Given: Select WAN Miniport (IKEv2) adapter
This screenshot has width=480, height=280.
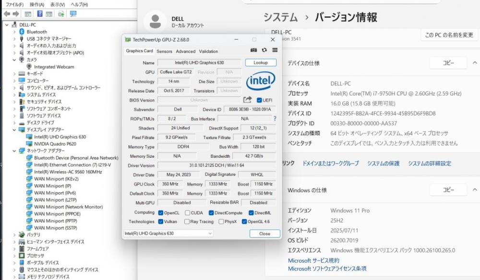Looking at the screenshot, I should (56, 179).
